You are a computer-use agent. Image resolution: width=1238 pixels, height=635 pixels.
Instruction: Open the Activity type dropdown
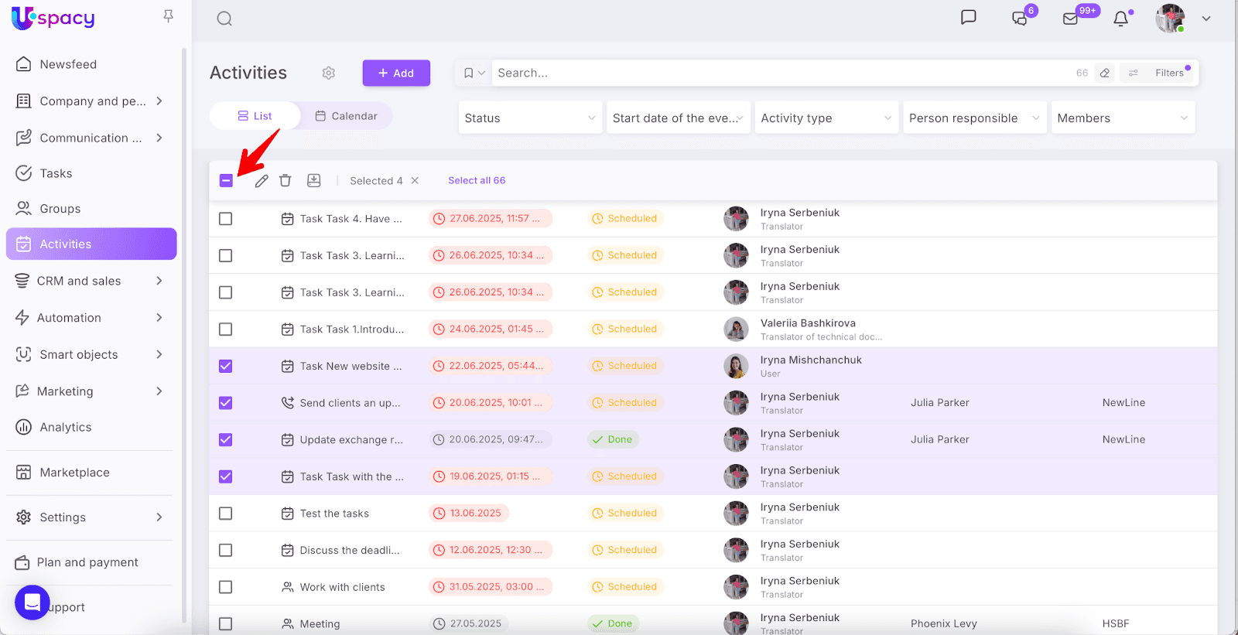pyautogui.click(x=826, y=118)
